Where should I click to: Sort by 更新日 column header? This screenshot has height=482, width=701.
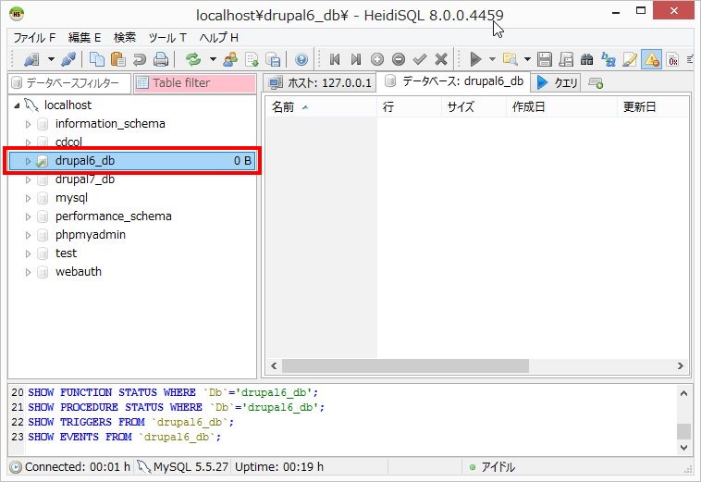point(653,107)
